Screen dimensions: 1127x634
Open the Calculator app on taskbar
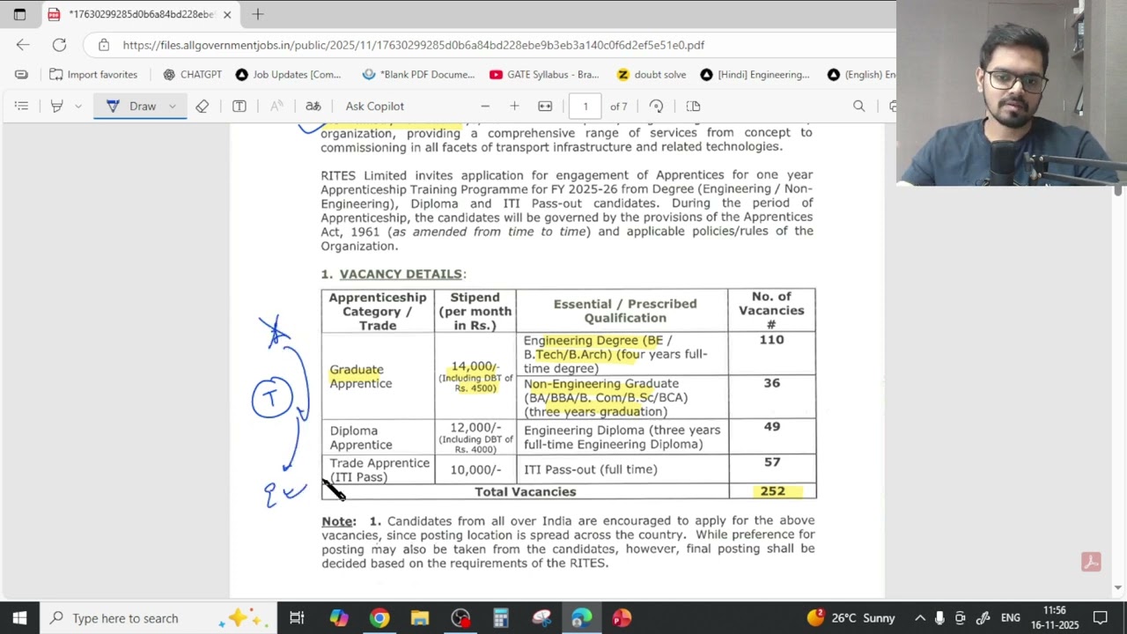click(x=501, y=618)
